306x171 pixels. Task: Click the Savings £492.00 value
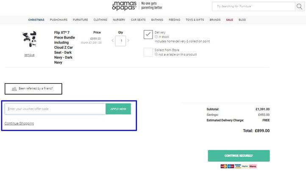pyautogui.click(x=264, y=115)
